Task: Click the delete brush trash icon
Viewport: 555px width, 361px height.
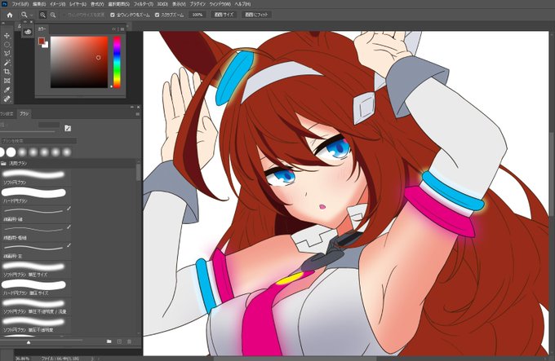Action: click(x=129, y=341)
